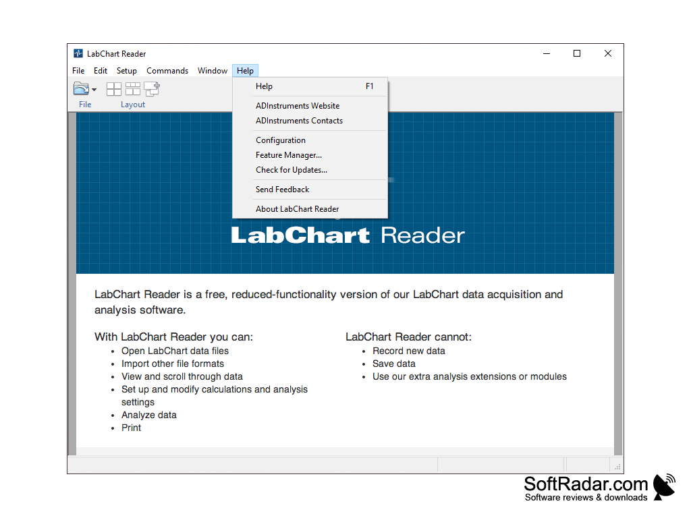
Task: Maximize the LabChart Reader window
Action: coord(577,53)
